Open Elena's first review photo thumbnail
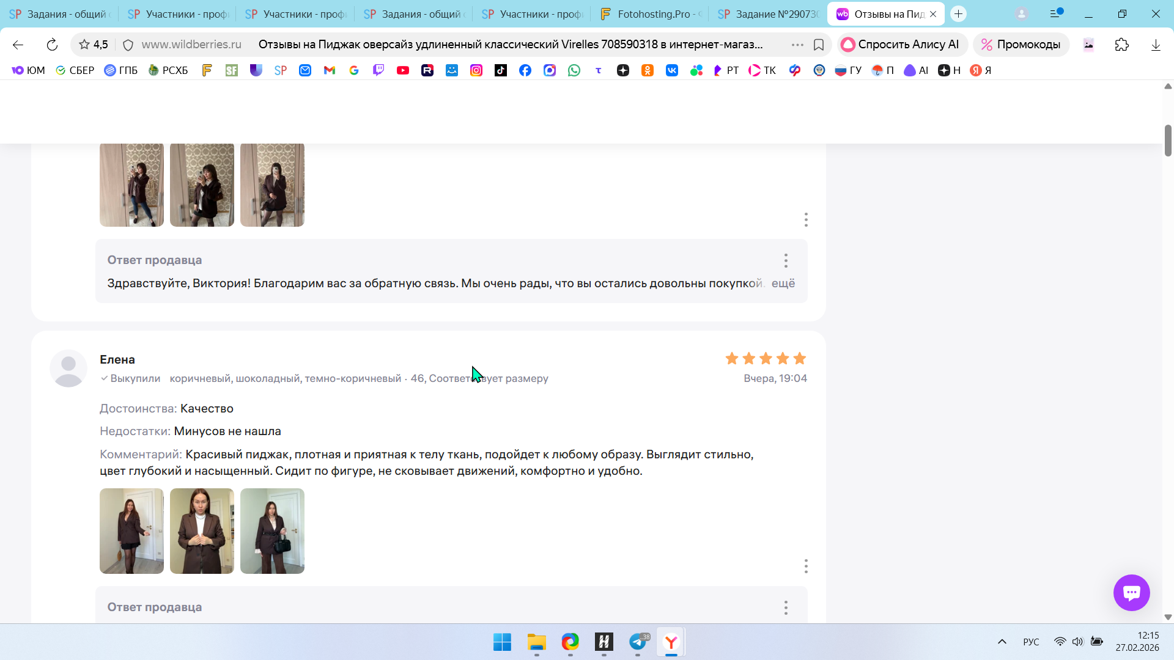1174x660 pixels. click(x=131, y=530)
